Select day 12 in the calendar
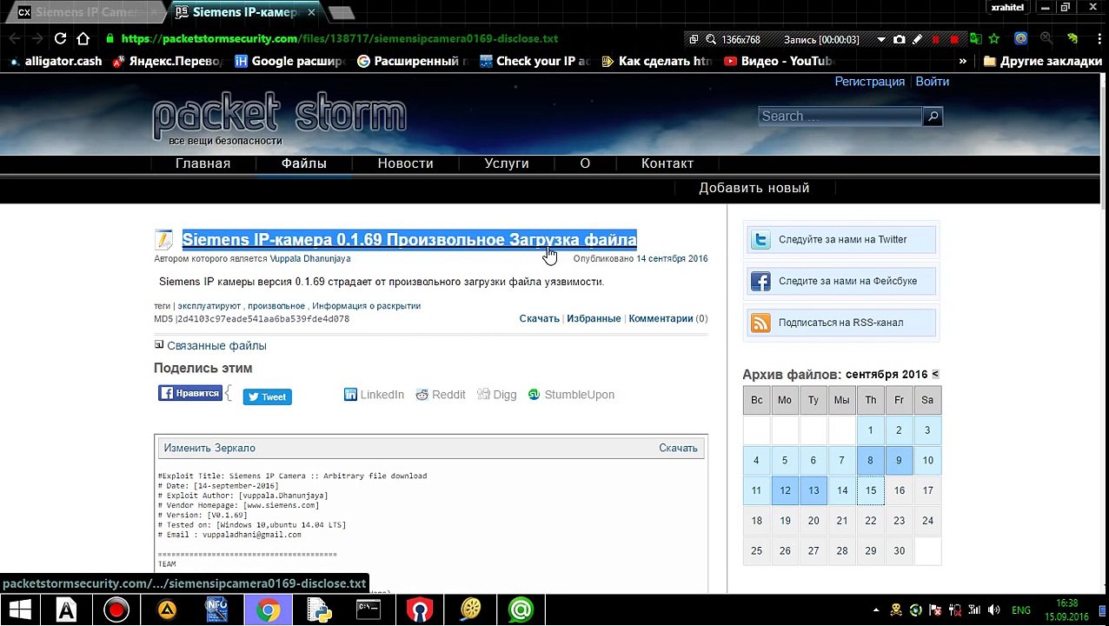This screenshot has height=626, width=1109. pos(785,490)
